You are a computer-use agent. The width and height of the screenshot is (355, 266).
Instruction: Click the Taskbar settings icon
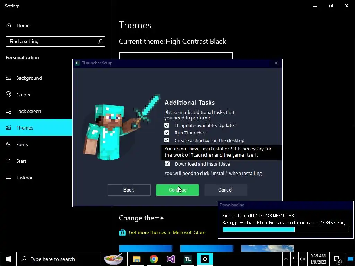point(8,177)
